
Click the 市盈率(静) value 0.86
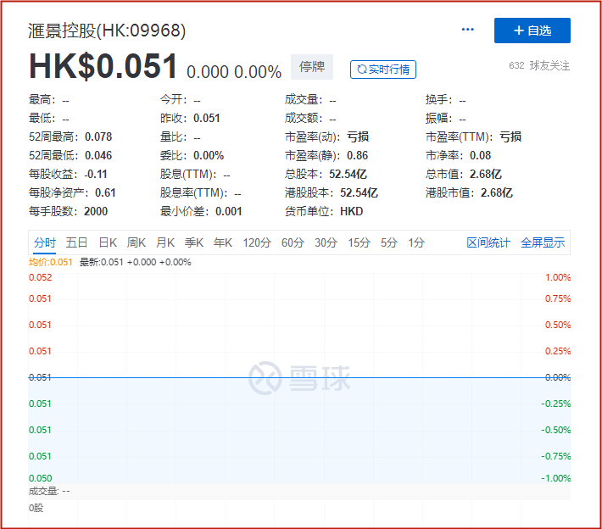tap(357, 155)
